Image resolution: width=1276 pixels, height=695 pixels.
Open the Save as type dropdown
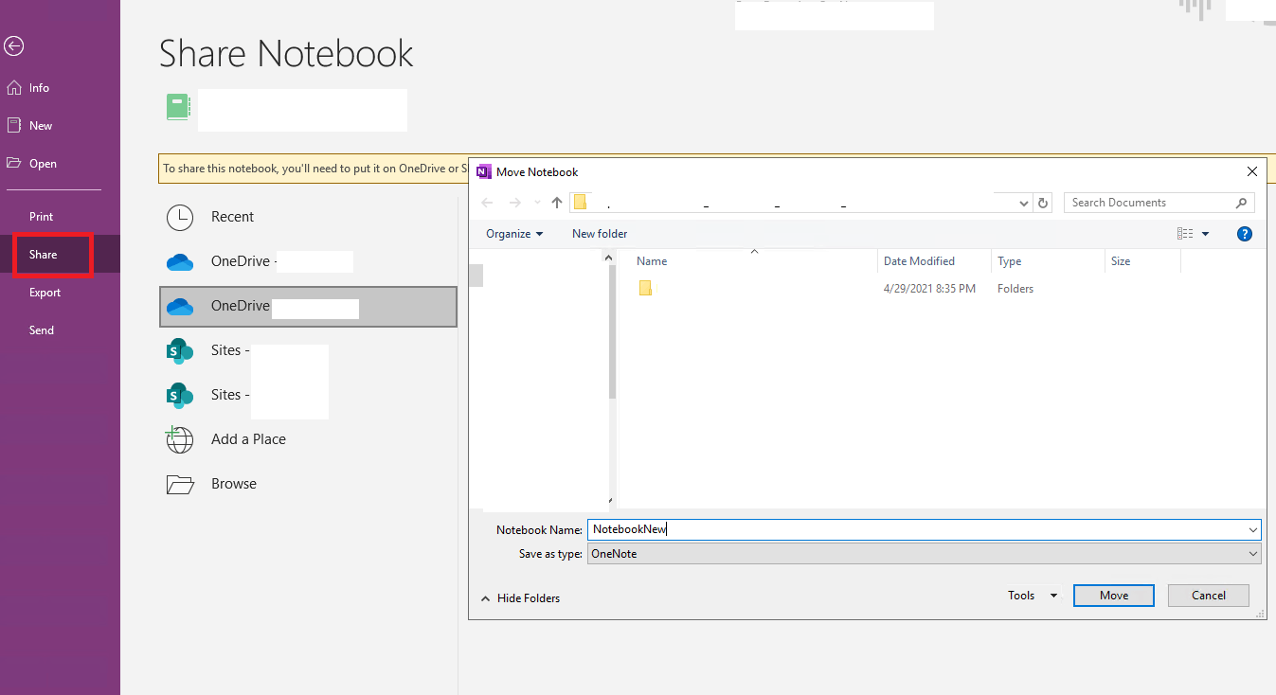(x=924, y=554)
